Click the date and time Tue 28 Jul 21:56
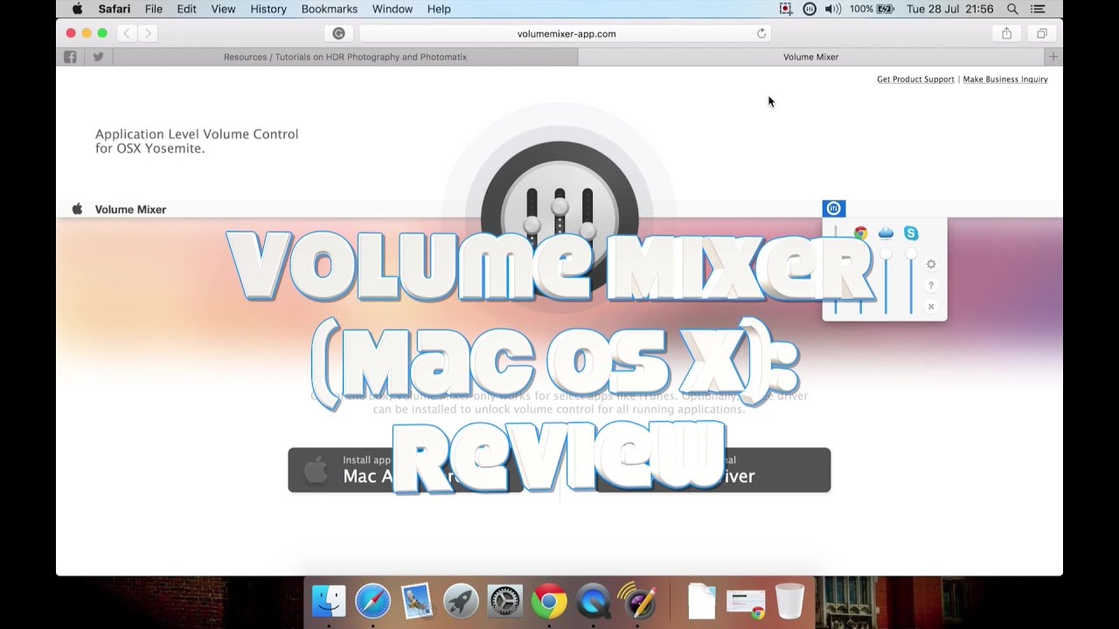 (x=949, y=9)
